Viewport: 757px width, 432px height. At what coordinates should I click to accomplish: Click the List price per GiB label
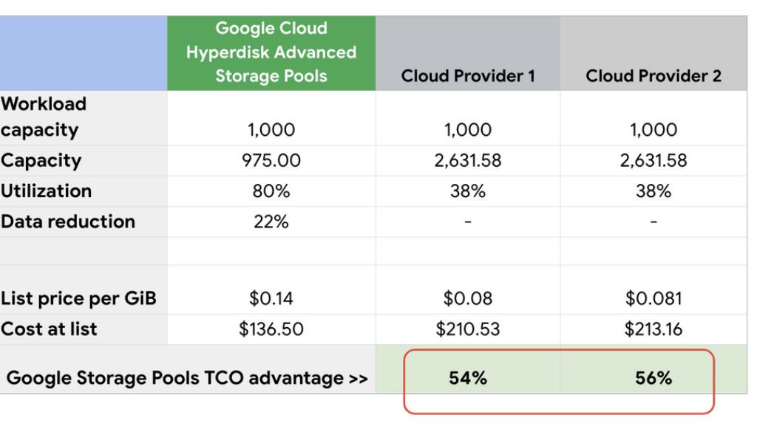(78, 298)
